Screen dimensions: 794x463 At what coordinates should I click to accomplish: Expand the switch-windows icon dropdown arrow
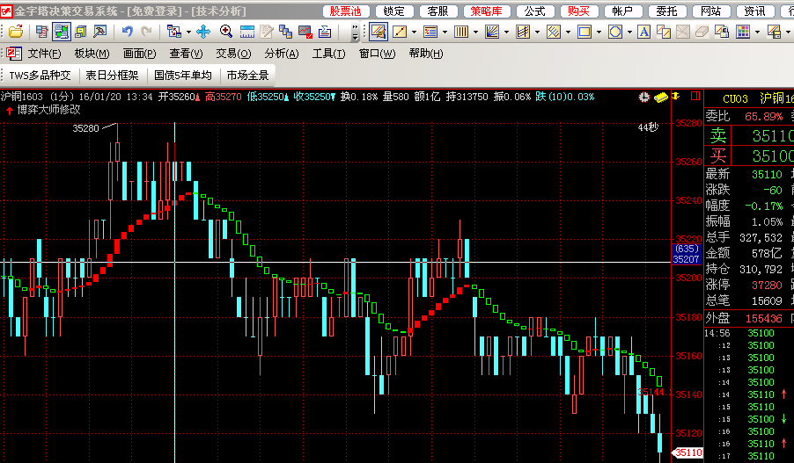188,33
